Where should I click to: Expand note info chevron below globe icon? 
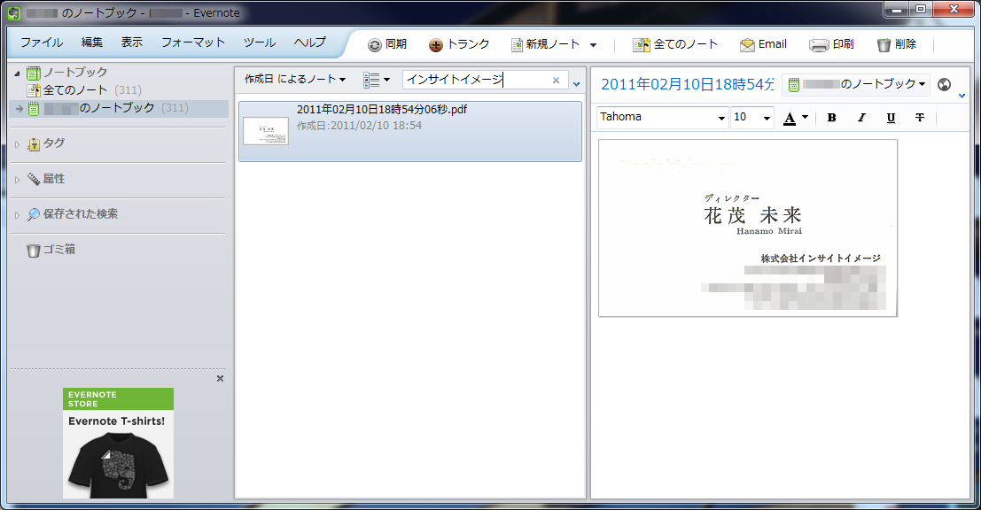962,97
